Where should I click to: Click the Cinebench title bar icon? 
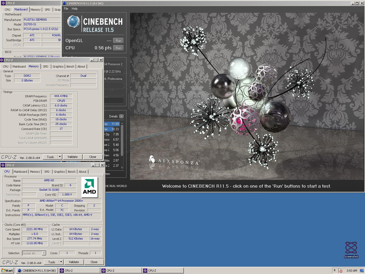(64, 3)
